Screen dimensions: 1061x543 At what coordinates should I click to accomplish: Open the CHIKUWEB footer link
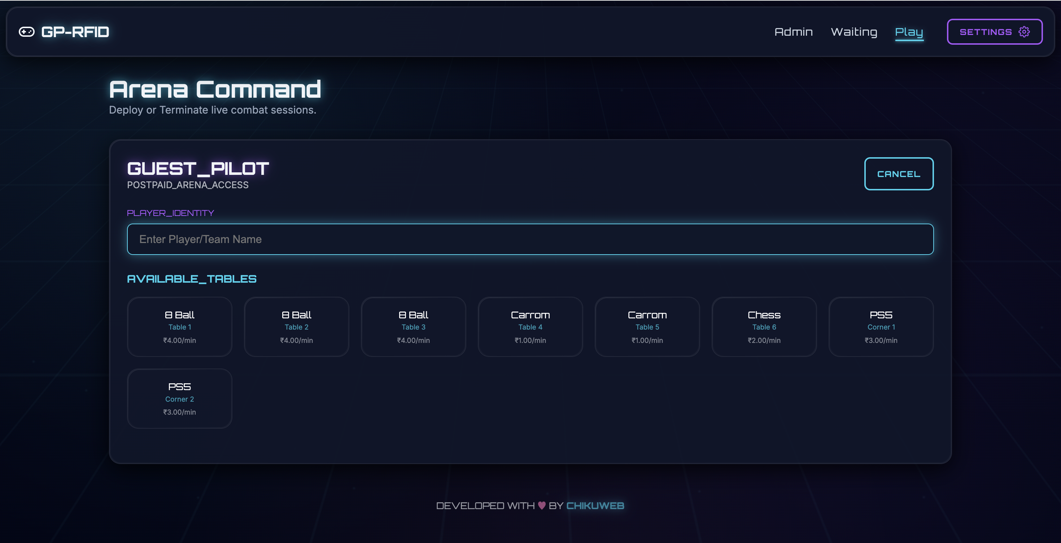pyautogui.click(x=595, y=506)
